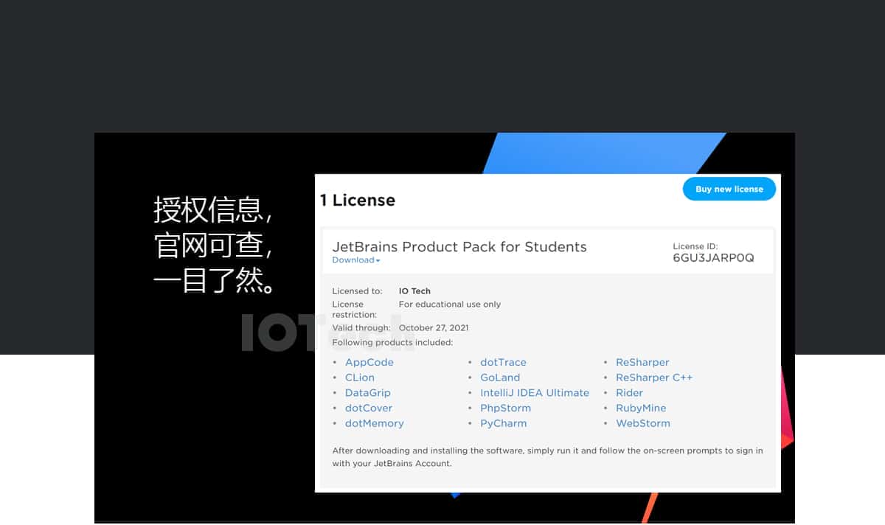Screen dimensions: 885x525
Task: Open the Rider product link
Action: point(629,393)
